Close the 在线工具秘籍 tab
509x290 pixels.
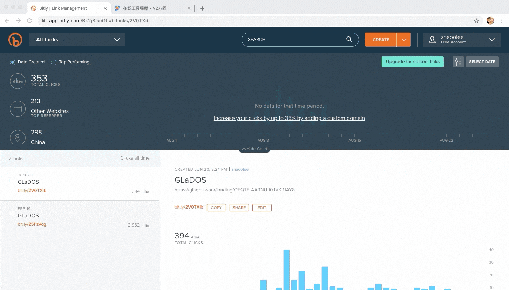point(189,8)
